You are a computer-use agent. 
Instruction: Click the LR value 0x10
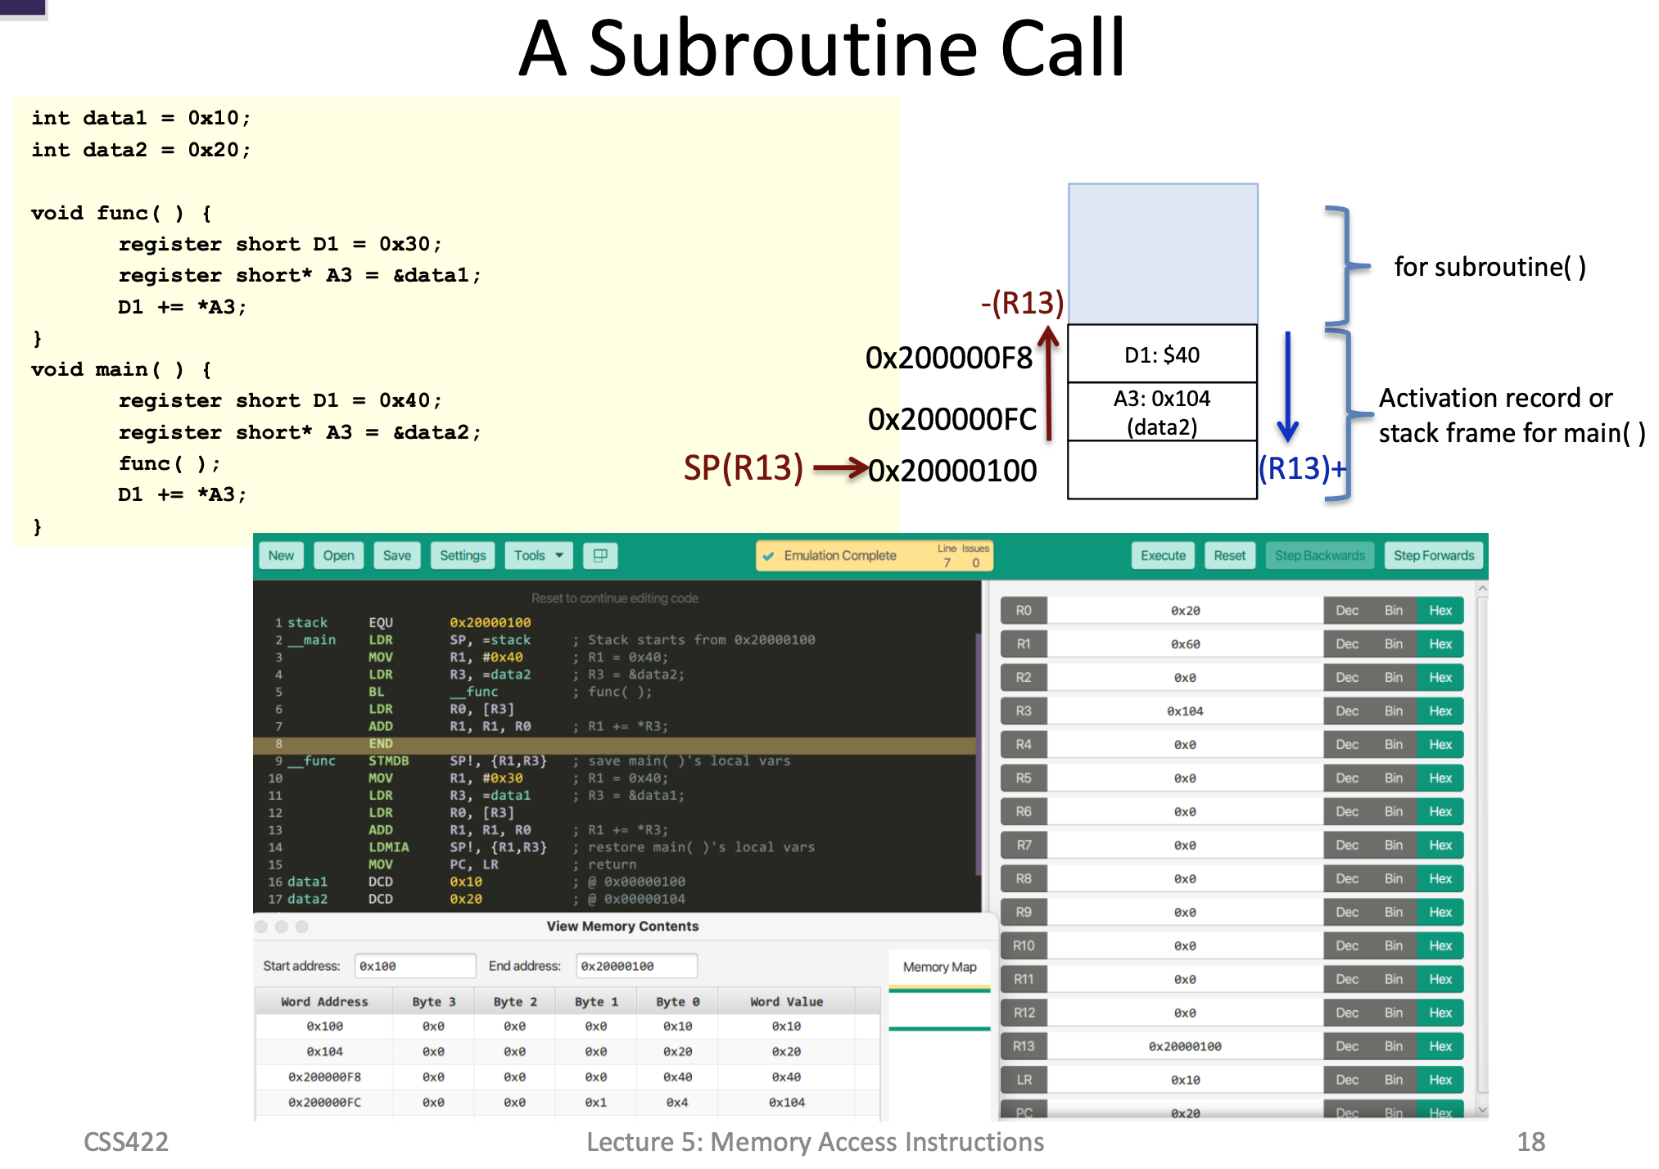[x=1185, y=1079]
